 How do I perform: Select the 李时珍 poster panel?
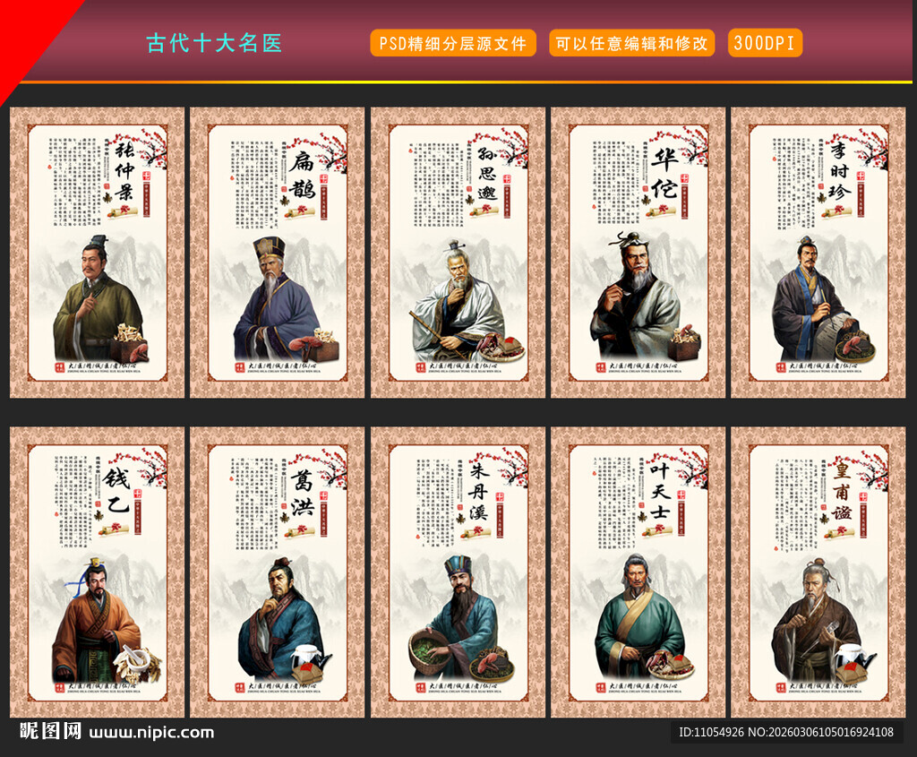click(x=818, y=253)
